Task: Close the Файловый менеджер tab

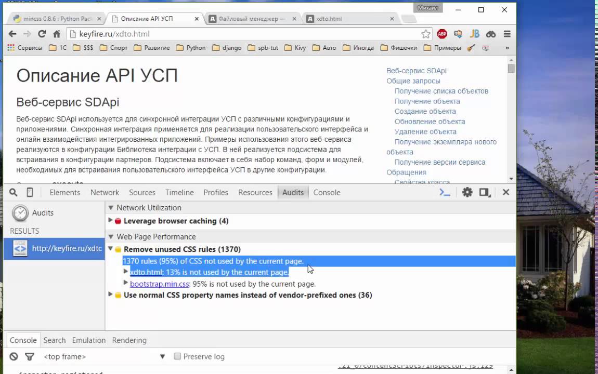Action: (294, 19)
